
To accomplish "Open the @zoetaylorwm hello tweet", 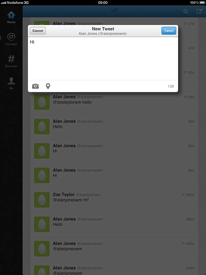I will 114,103.
